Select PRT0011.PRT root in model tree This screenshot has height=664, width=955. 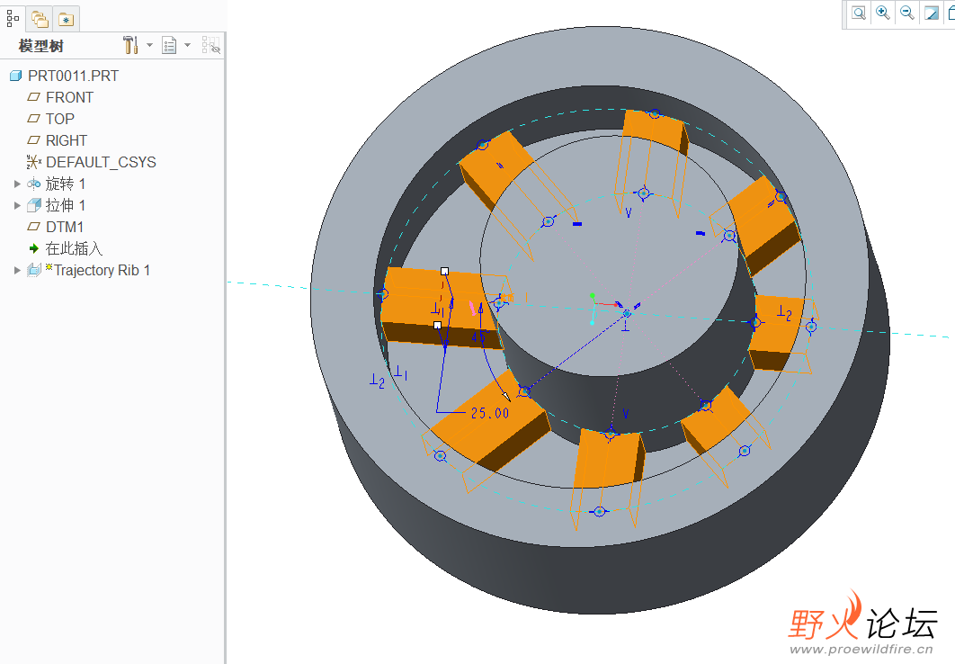65,76
